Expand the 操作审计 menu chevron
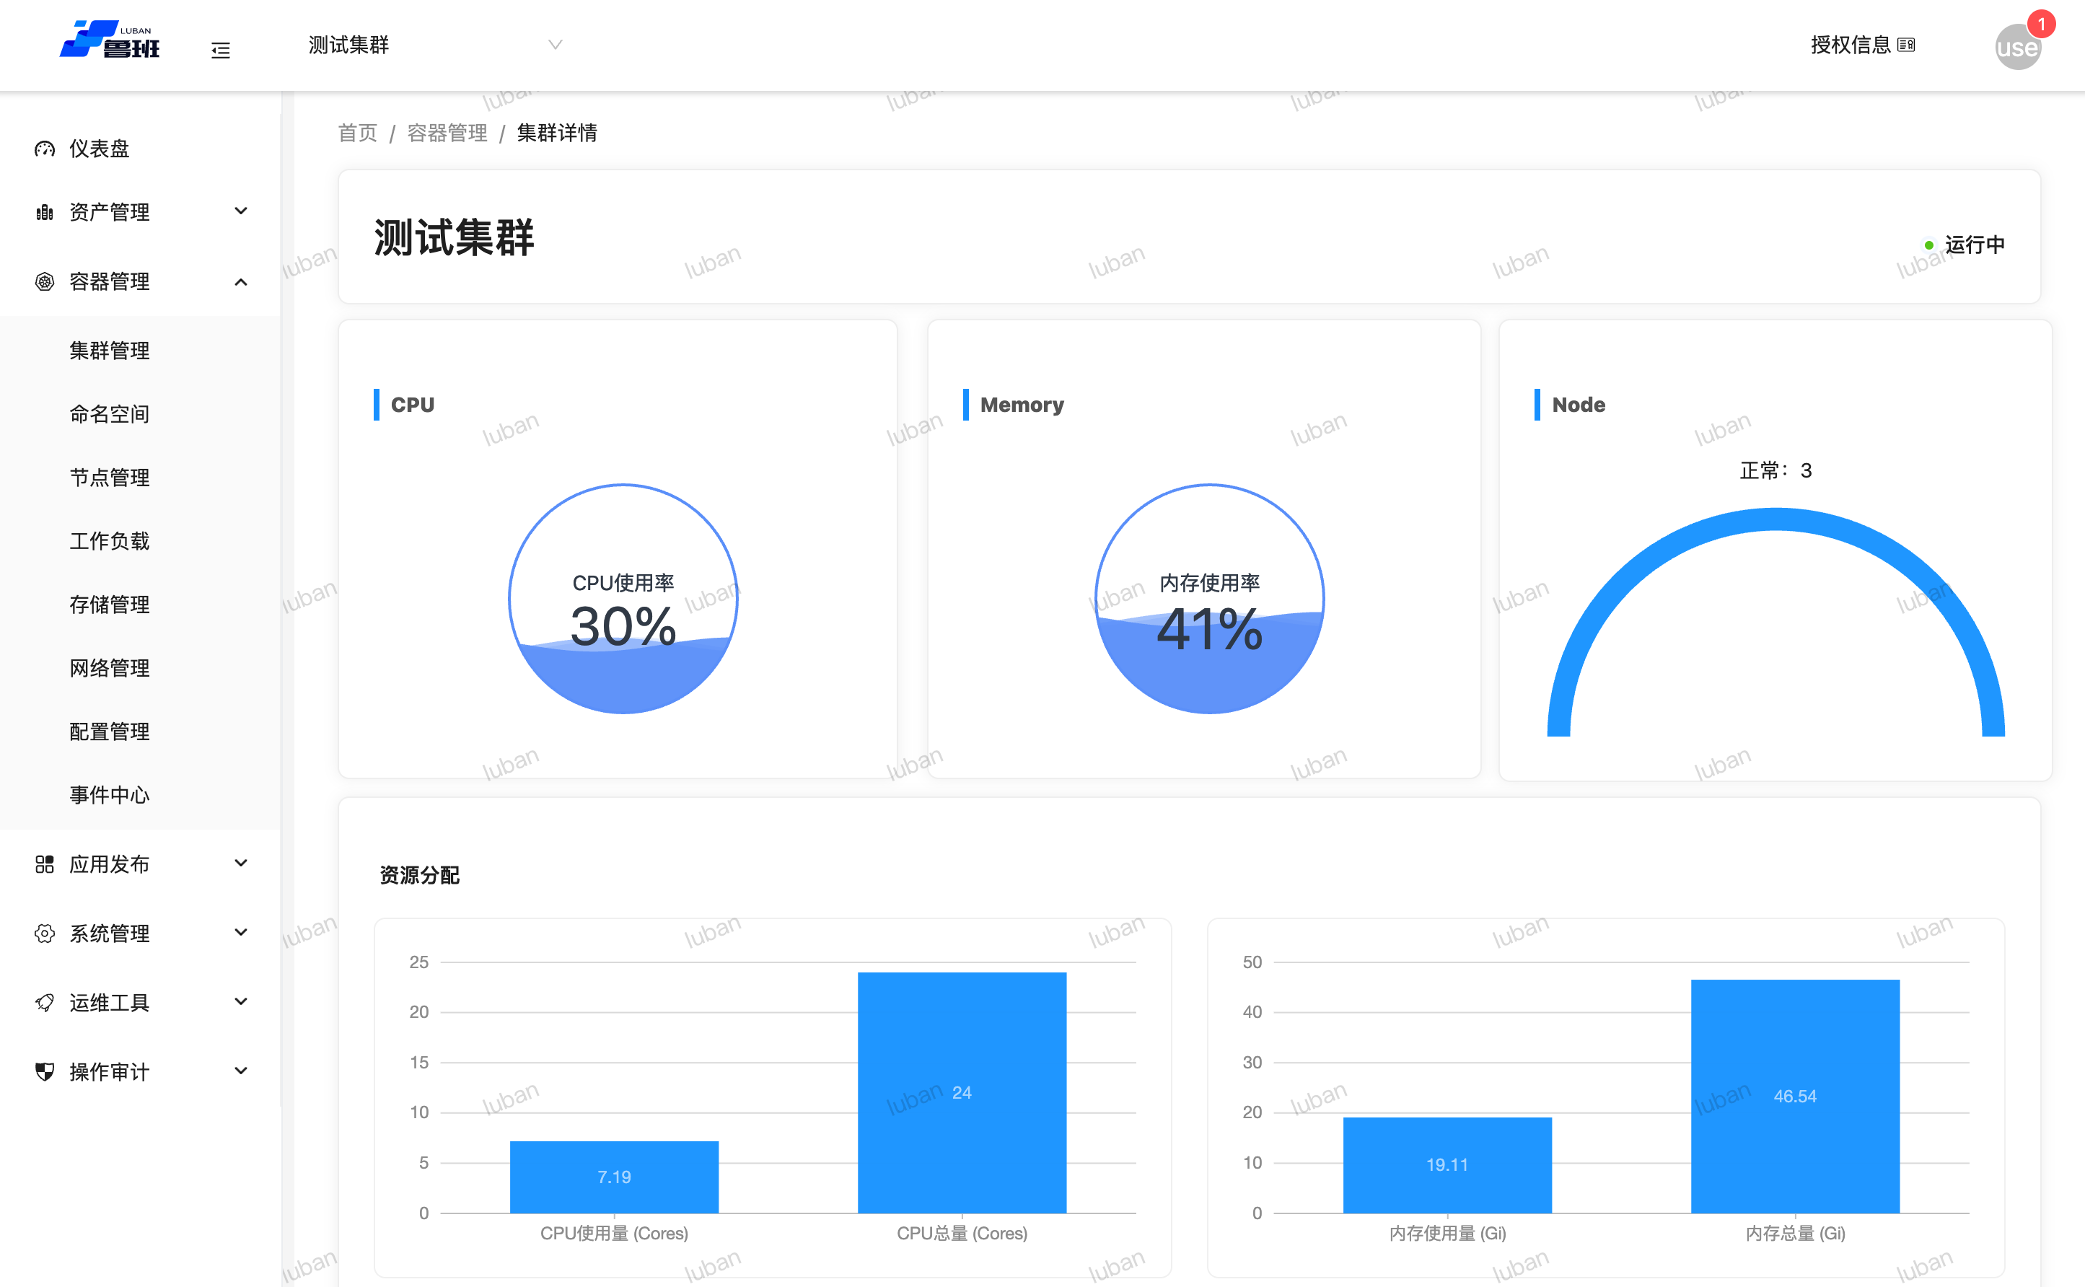 241,1071
